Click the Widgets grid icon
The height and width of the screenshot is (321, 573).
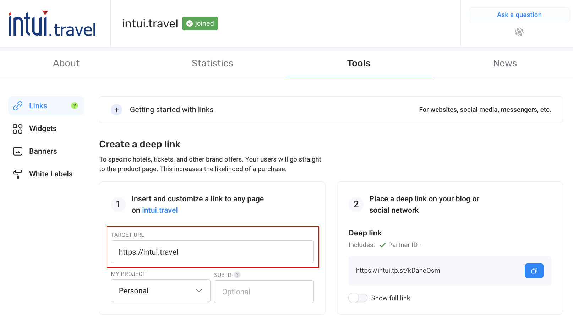[x=18, y=129]
